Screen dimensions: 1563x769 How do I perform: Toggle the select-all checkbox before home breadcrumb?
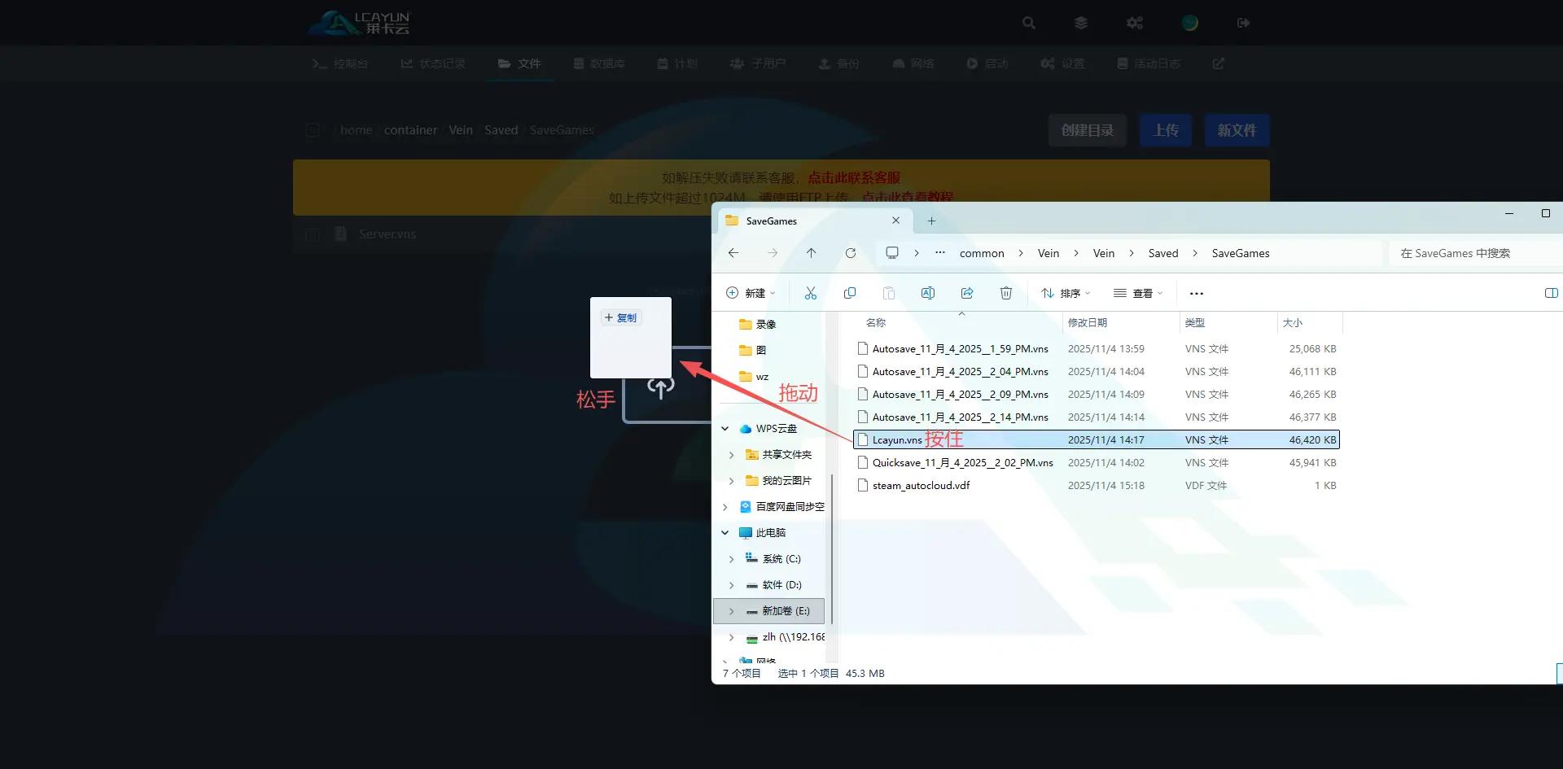coord(313,130)
